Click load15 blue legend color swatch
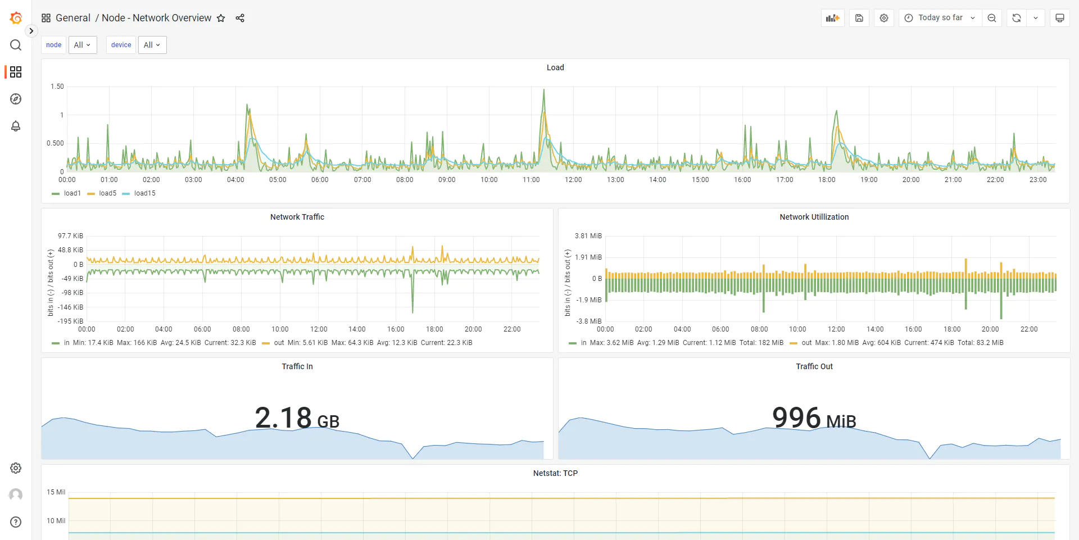Viewport: 1079px width, 540px height. tap(126, 194)
